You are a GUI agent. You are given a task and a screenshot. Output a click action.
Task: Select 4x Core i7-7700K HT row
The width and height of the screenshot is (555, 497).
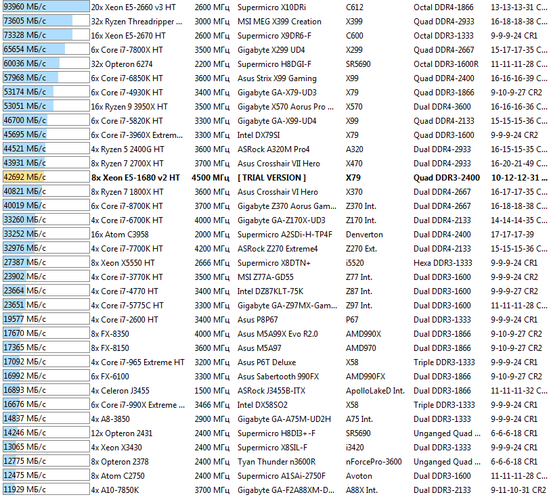tap(127, 249)
